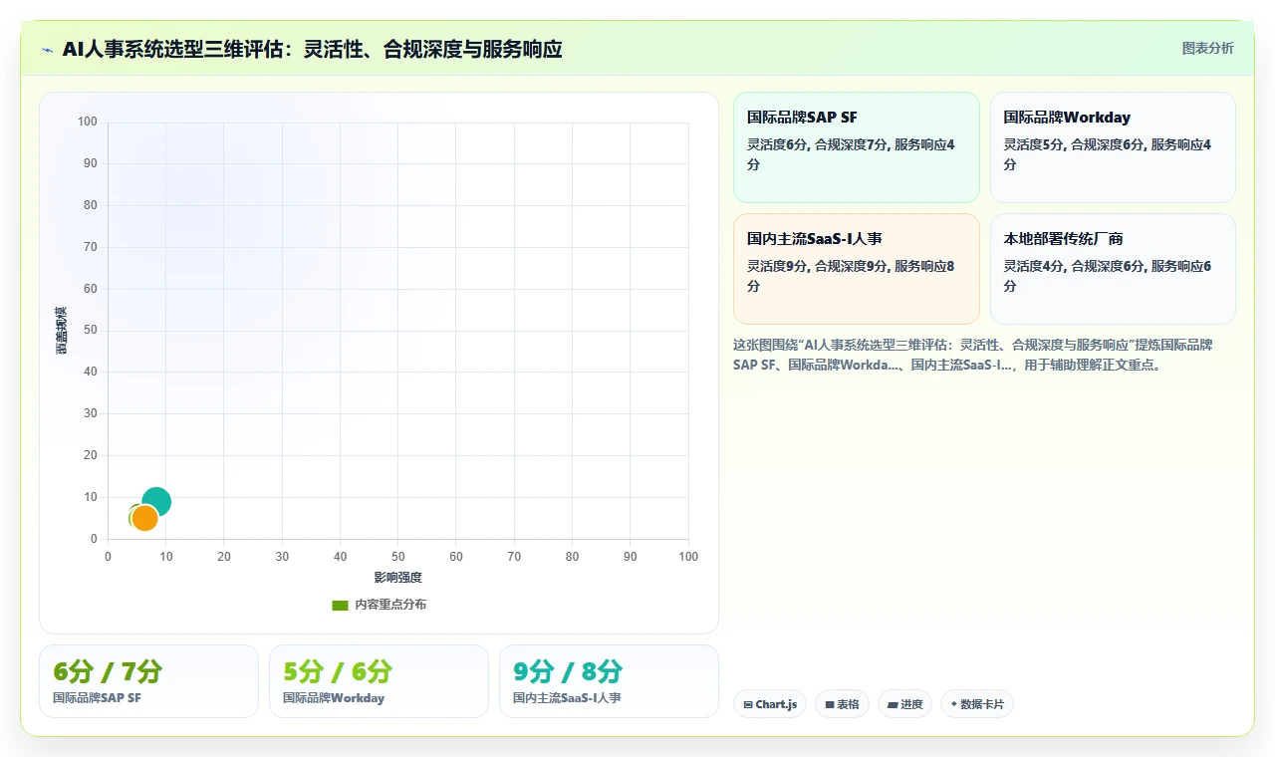Click the 5分 / 6分 stat card

(x=379, y=681)
